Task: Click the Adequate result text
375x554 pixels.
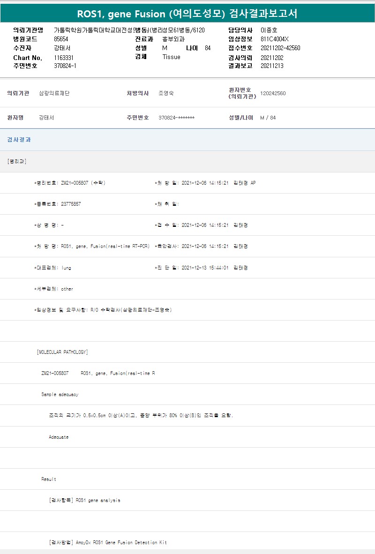Action: coord(59,437)
